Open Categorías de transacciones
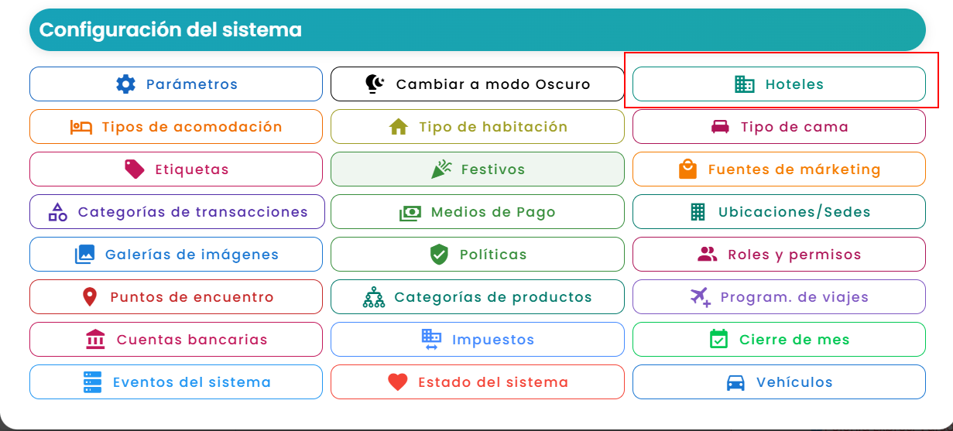Viewport: 953px width, 431px height. click(176, 212)
